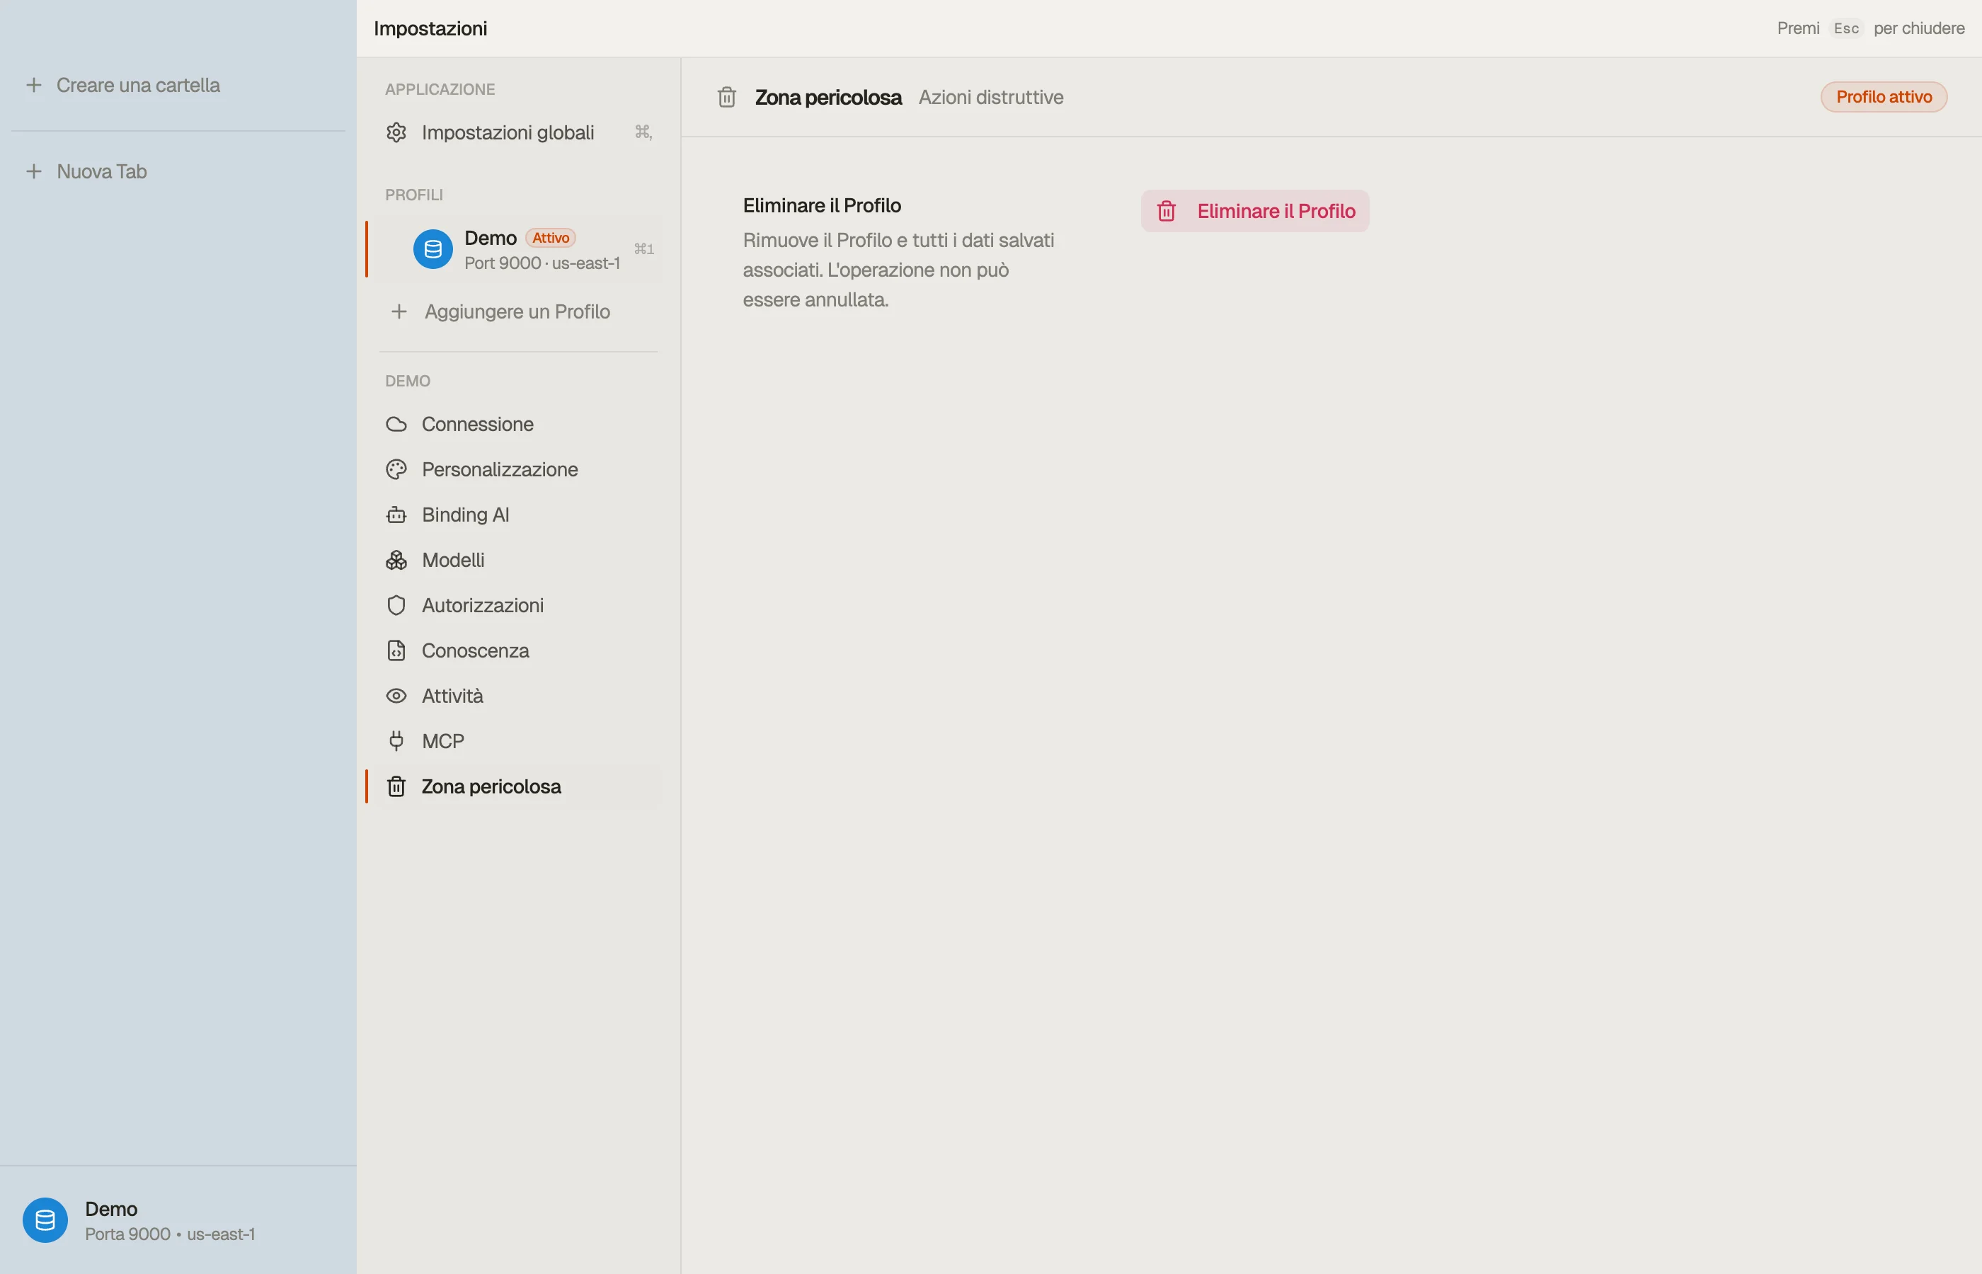This screenshot has width=1982, height=1274.
Task: Click the Attivo badge on Demo profile
Action: coord(550,239)
